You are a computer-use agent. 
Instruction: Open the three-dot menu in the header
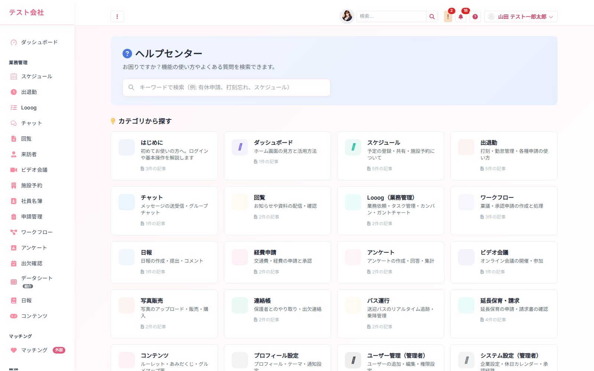pos(117,16)
